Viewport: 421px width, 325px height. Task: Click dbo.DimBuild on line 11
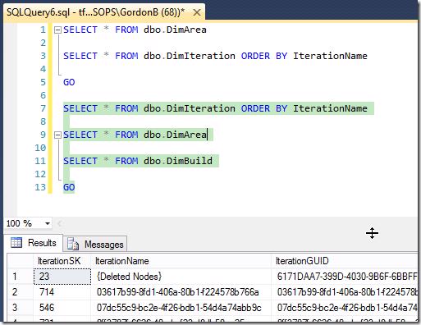click(178, 161)
